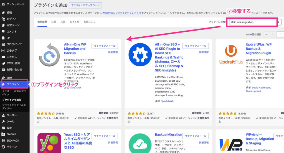Click the WPvivid plugin logo
284x153 pixels.
231,145
